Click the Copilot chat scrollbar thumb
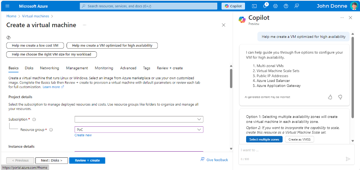This screenshot has width=360, height=170. [x=353, y=78]
